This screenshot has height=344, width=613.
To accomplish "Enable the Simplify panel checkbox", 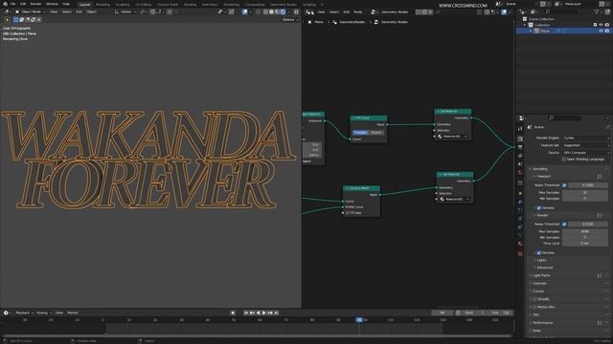I will [534, 299].
